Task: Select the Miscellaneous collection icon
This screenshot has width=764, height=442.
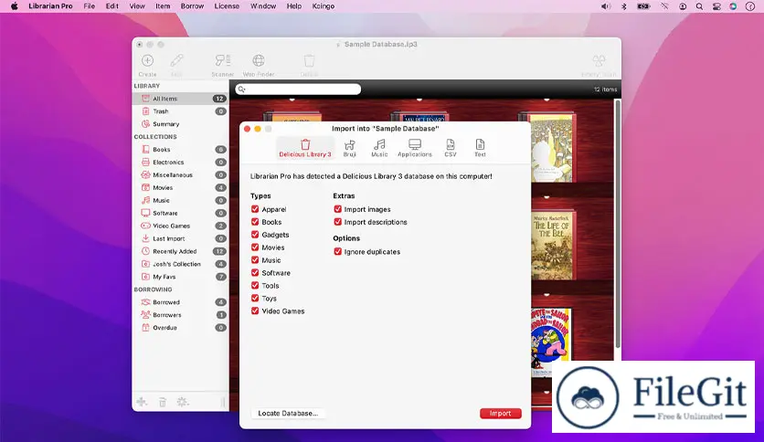Action: [x=145, y=174]
